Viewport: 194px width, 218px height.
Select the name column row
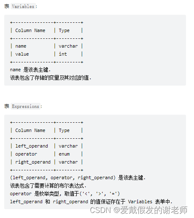tap(46, 46)
